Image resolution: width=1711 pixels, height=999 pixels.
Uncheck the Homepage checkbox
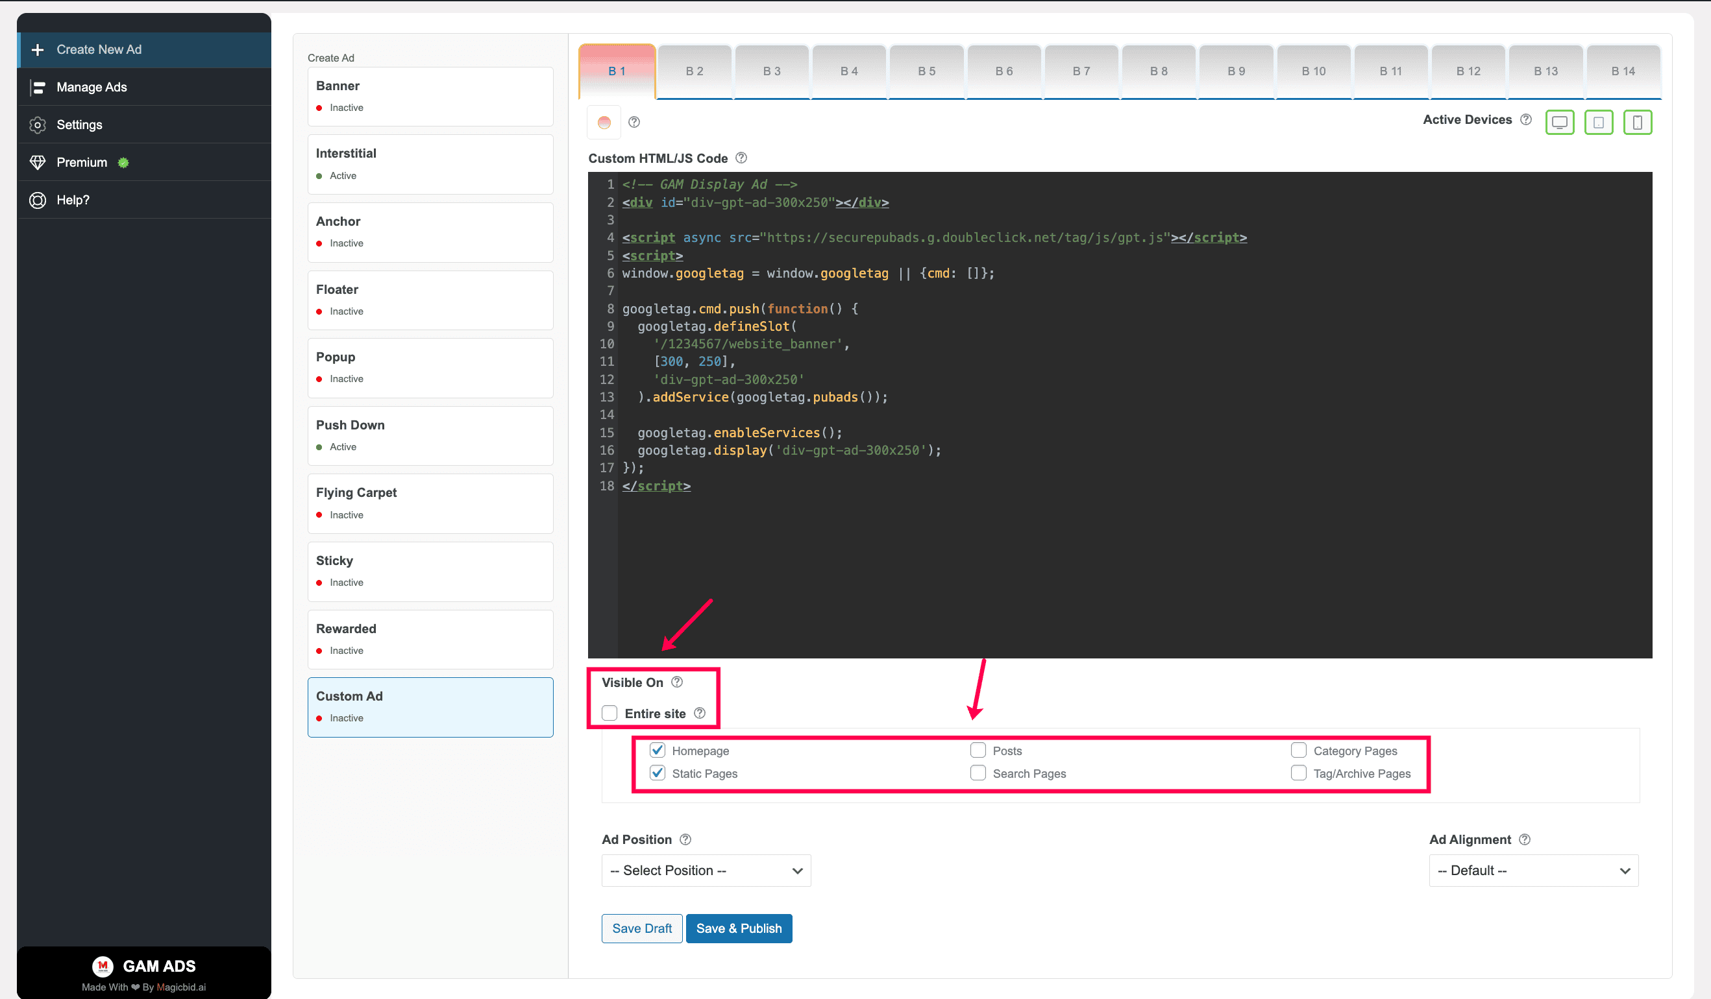(x=658, y=750)
